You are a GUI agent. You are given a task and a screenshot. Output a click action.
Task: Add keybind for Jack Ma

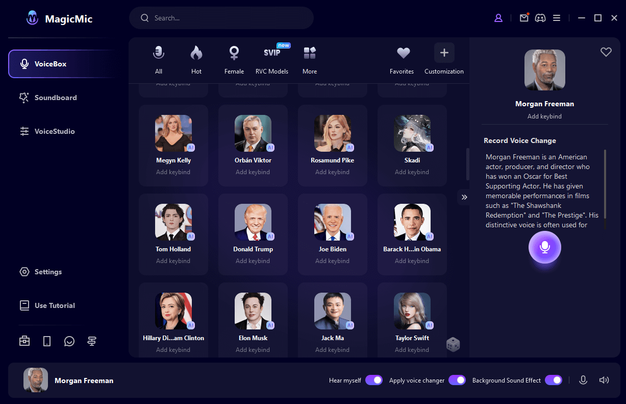click(x=333, y=350)
